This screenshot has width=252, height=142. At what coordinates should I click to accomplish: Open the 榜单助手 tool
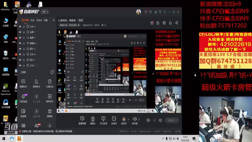point(50,98)
